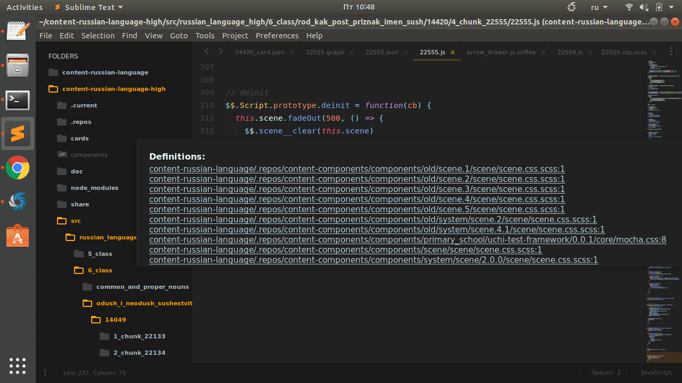Go to previous tab using left arrow
The width and height of the screenshot is (682, 383).
[x=207, y=52]
